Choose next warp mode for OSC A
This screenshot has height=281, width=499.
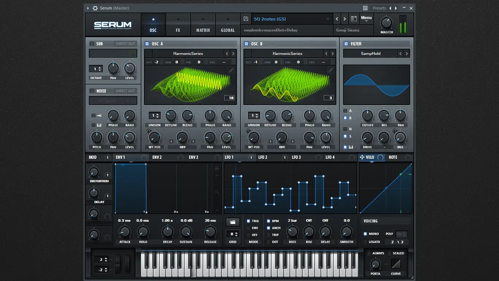(x=193, y=141)
